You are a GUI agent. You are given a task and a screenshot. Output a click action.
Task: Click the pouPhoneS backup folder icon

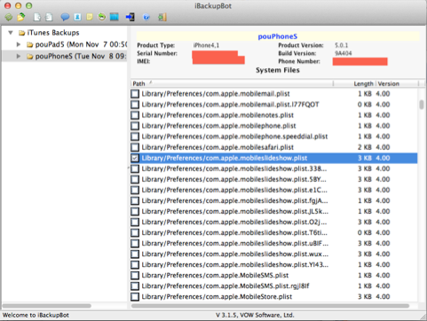pos(29,56)
